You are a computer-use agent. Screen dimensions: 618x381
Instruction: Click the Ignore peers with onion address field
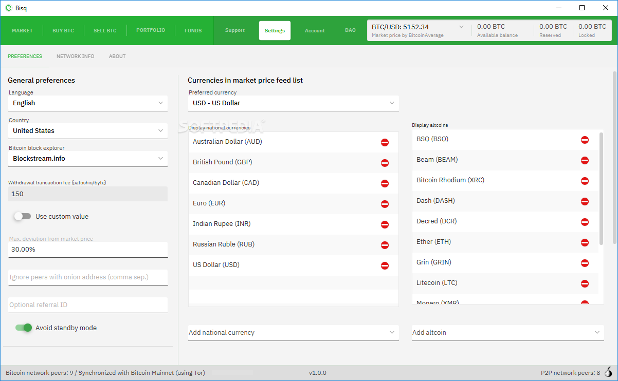tap(88, 277)
